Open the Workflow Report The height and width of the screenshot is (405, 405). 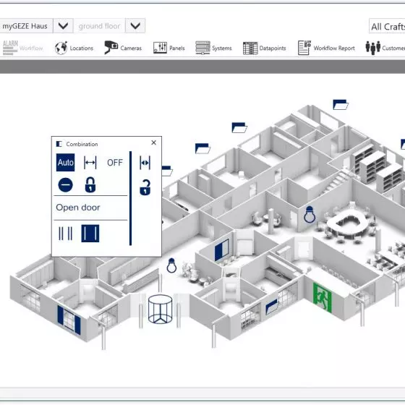(326, 48)
